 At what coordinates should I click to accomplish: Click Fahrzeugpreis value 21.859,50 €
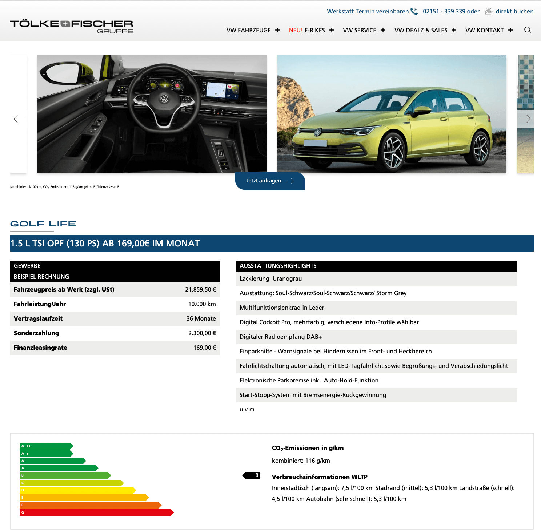[x=200, y=289]
